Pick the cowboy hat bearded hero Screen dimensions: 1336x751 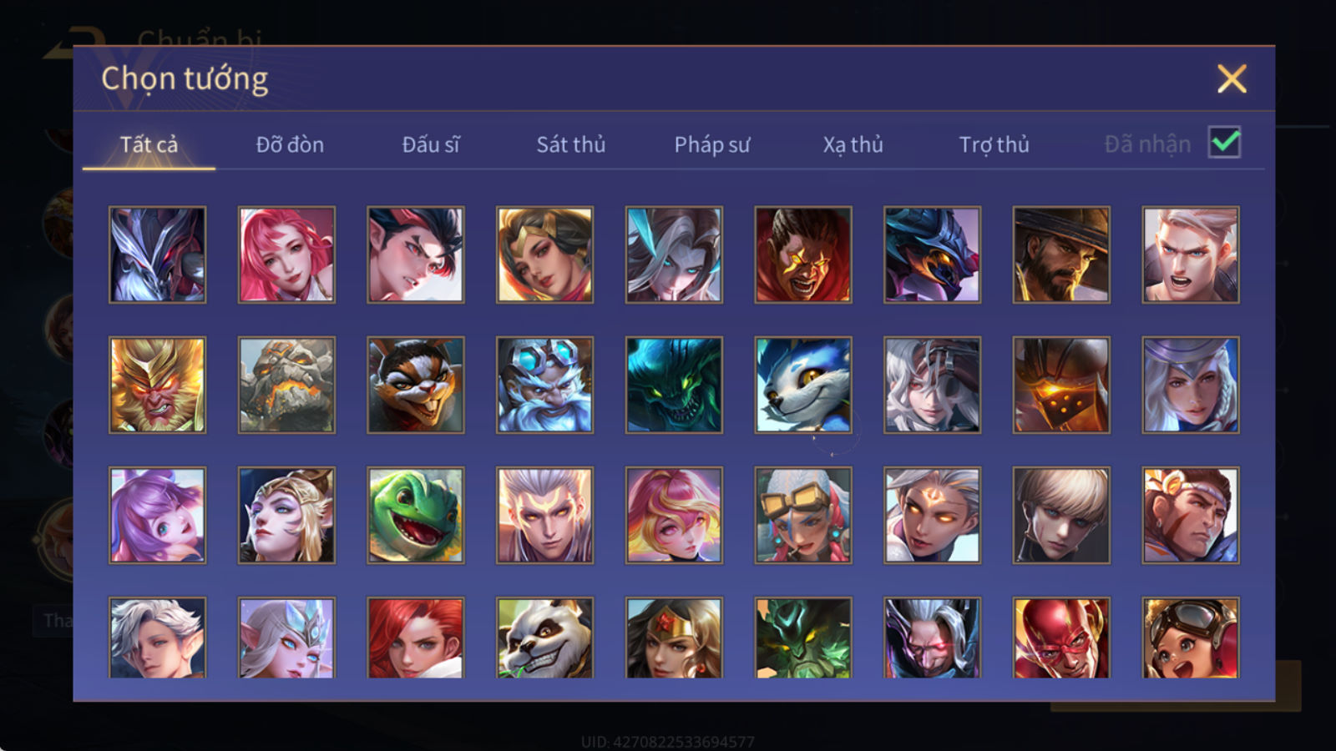pyautogui.click(x=1061, y=255)
